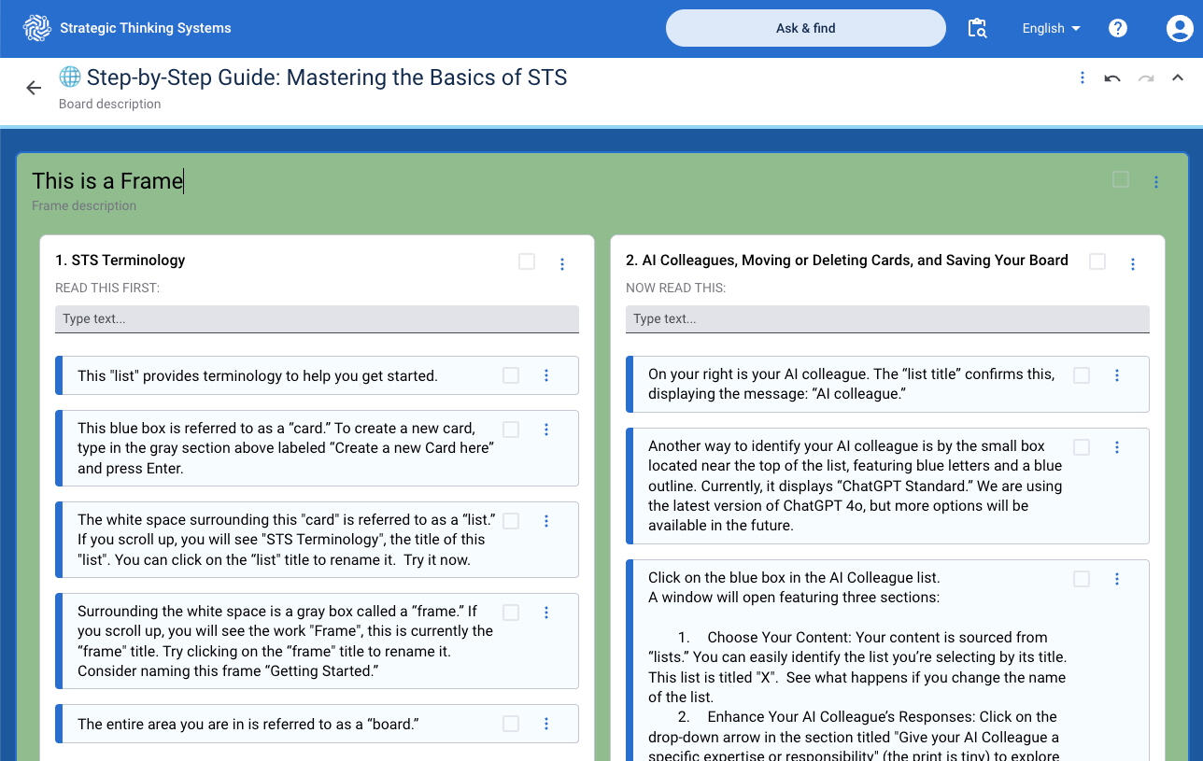Click the 'Type text...' field under READ THIS FIRST
The image size is (1203, 761).
click(x=317, y=318)
